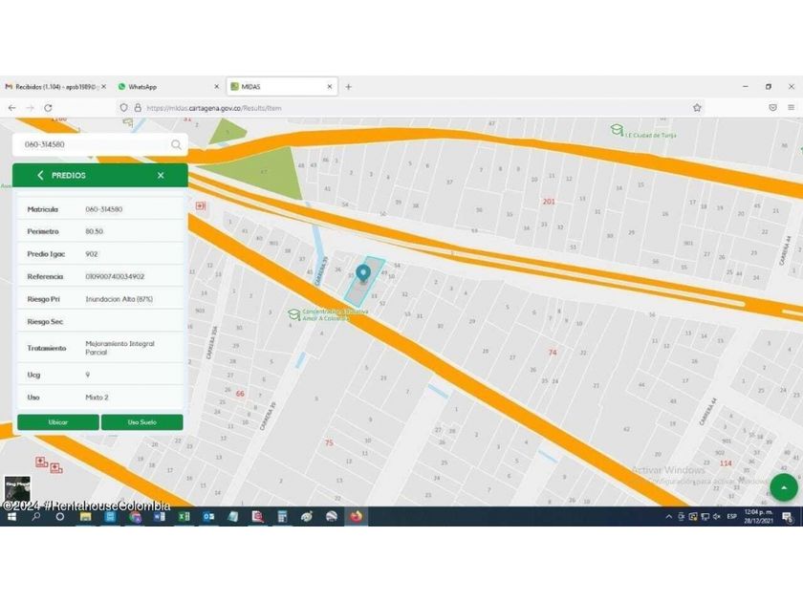Image resolution: width=803 pixels, height=602 pixels.
Task: Click the red block number 74 on the map
Action: pyautogui.click(x=553, y=353)
